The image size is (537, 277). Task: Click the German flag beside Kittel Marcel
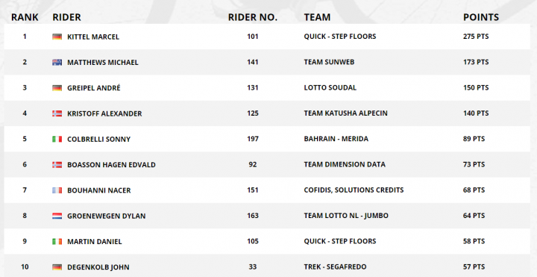(x=57, y=37)
